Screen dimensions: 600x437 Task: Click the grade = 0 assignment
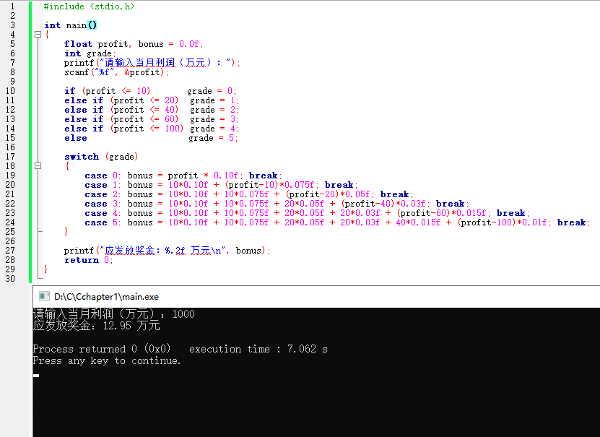(212, 91)
